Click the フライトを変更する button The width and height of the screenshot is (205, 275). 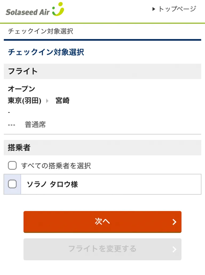102,249
